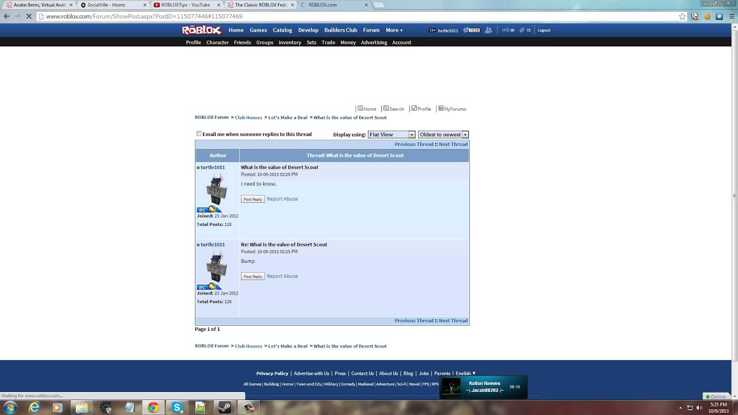Click the forum Search icon link
Viewport: 738px width, 415px height.
coord(393,108)
